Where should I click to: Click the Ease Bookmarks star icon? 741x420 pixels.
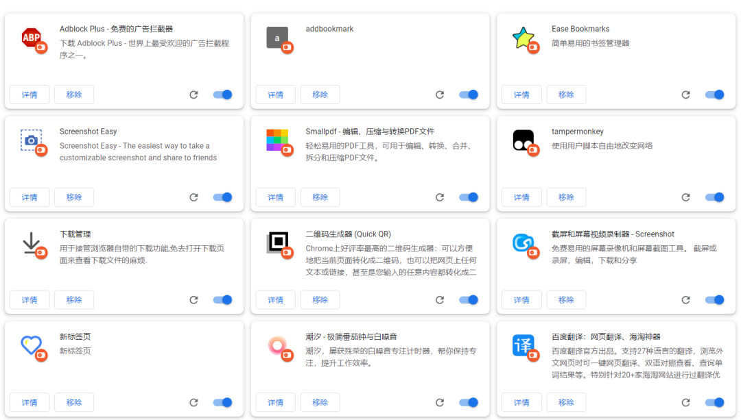[x=523, y=38]
